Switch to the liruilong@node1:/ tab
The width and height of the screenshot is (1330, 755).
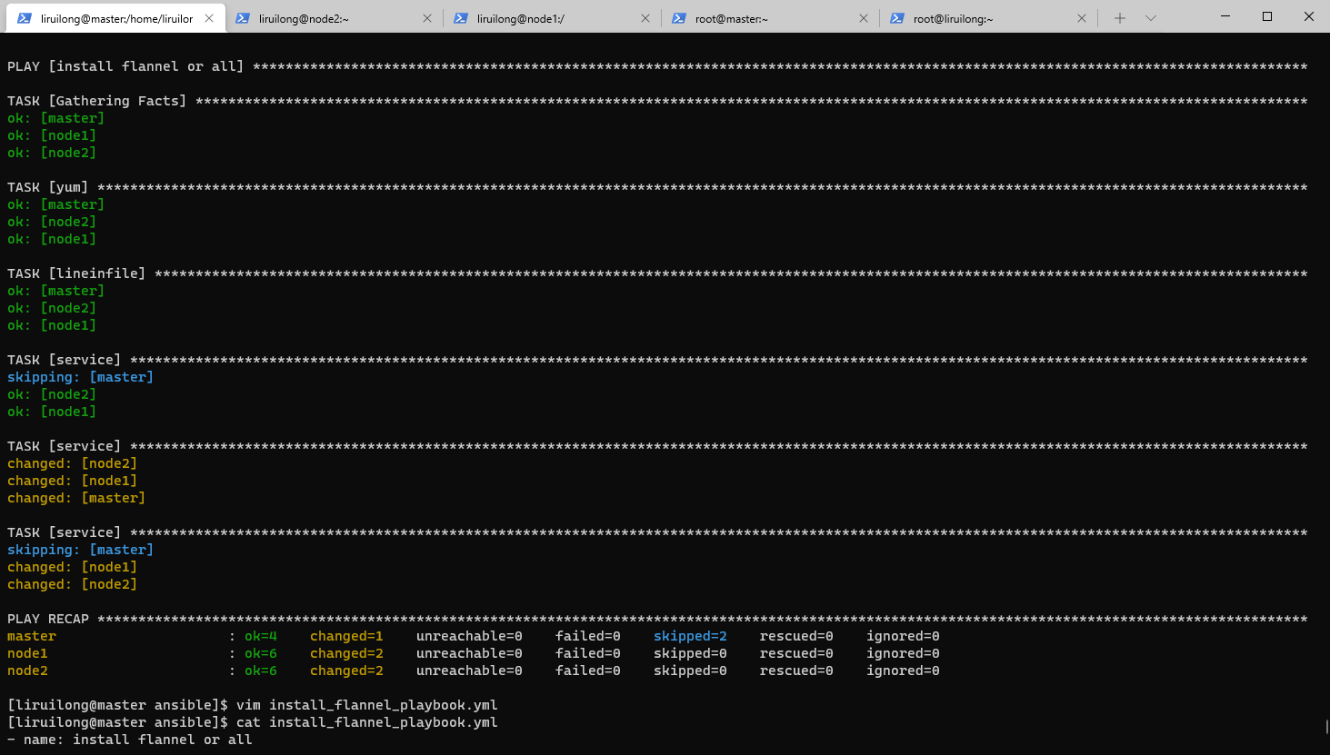point(553,18)
